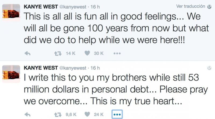Retweet the tweet with 9,6 K retweets
This screenshot has width=215, height=119.
tap(58, 114)
